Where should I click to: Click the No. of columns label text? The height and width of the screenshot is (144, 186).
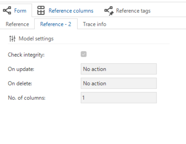pos(26,98)
